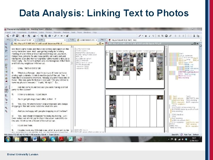Click the 'Default' status bar entry

click(x=196, y=135)
